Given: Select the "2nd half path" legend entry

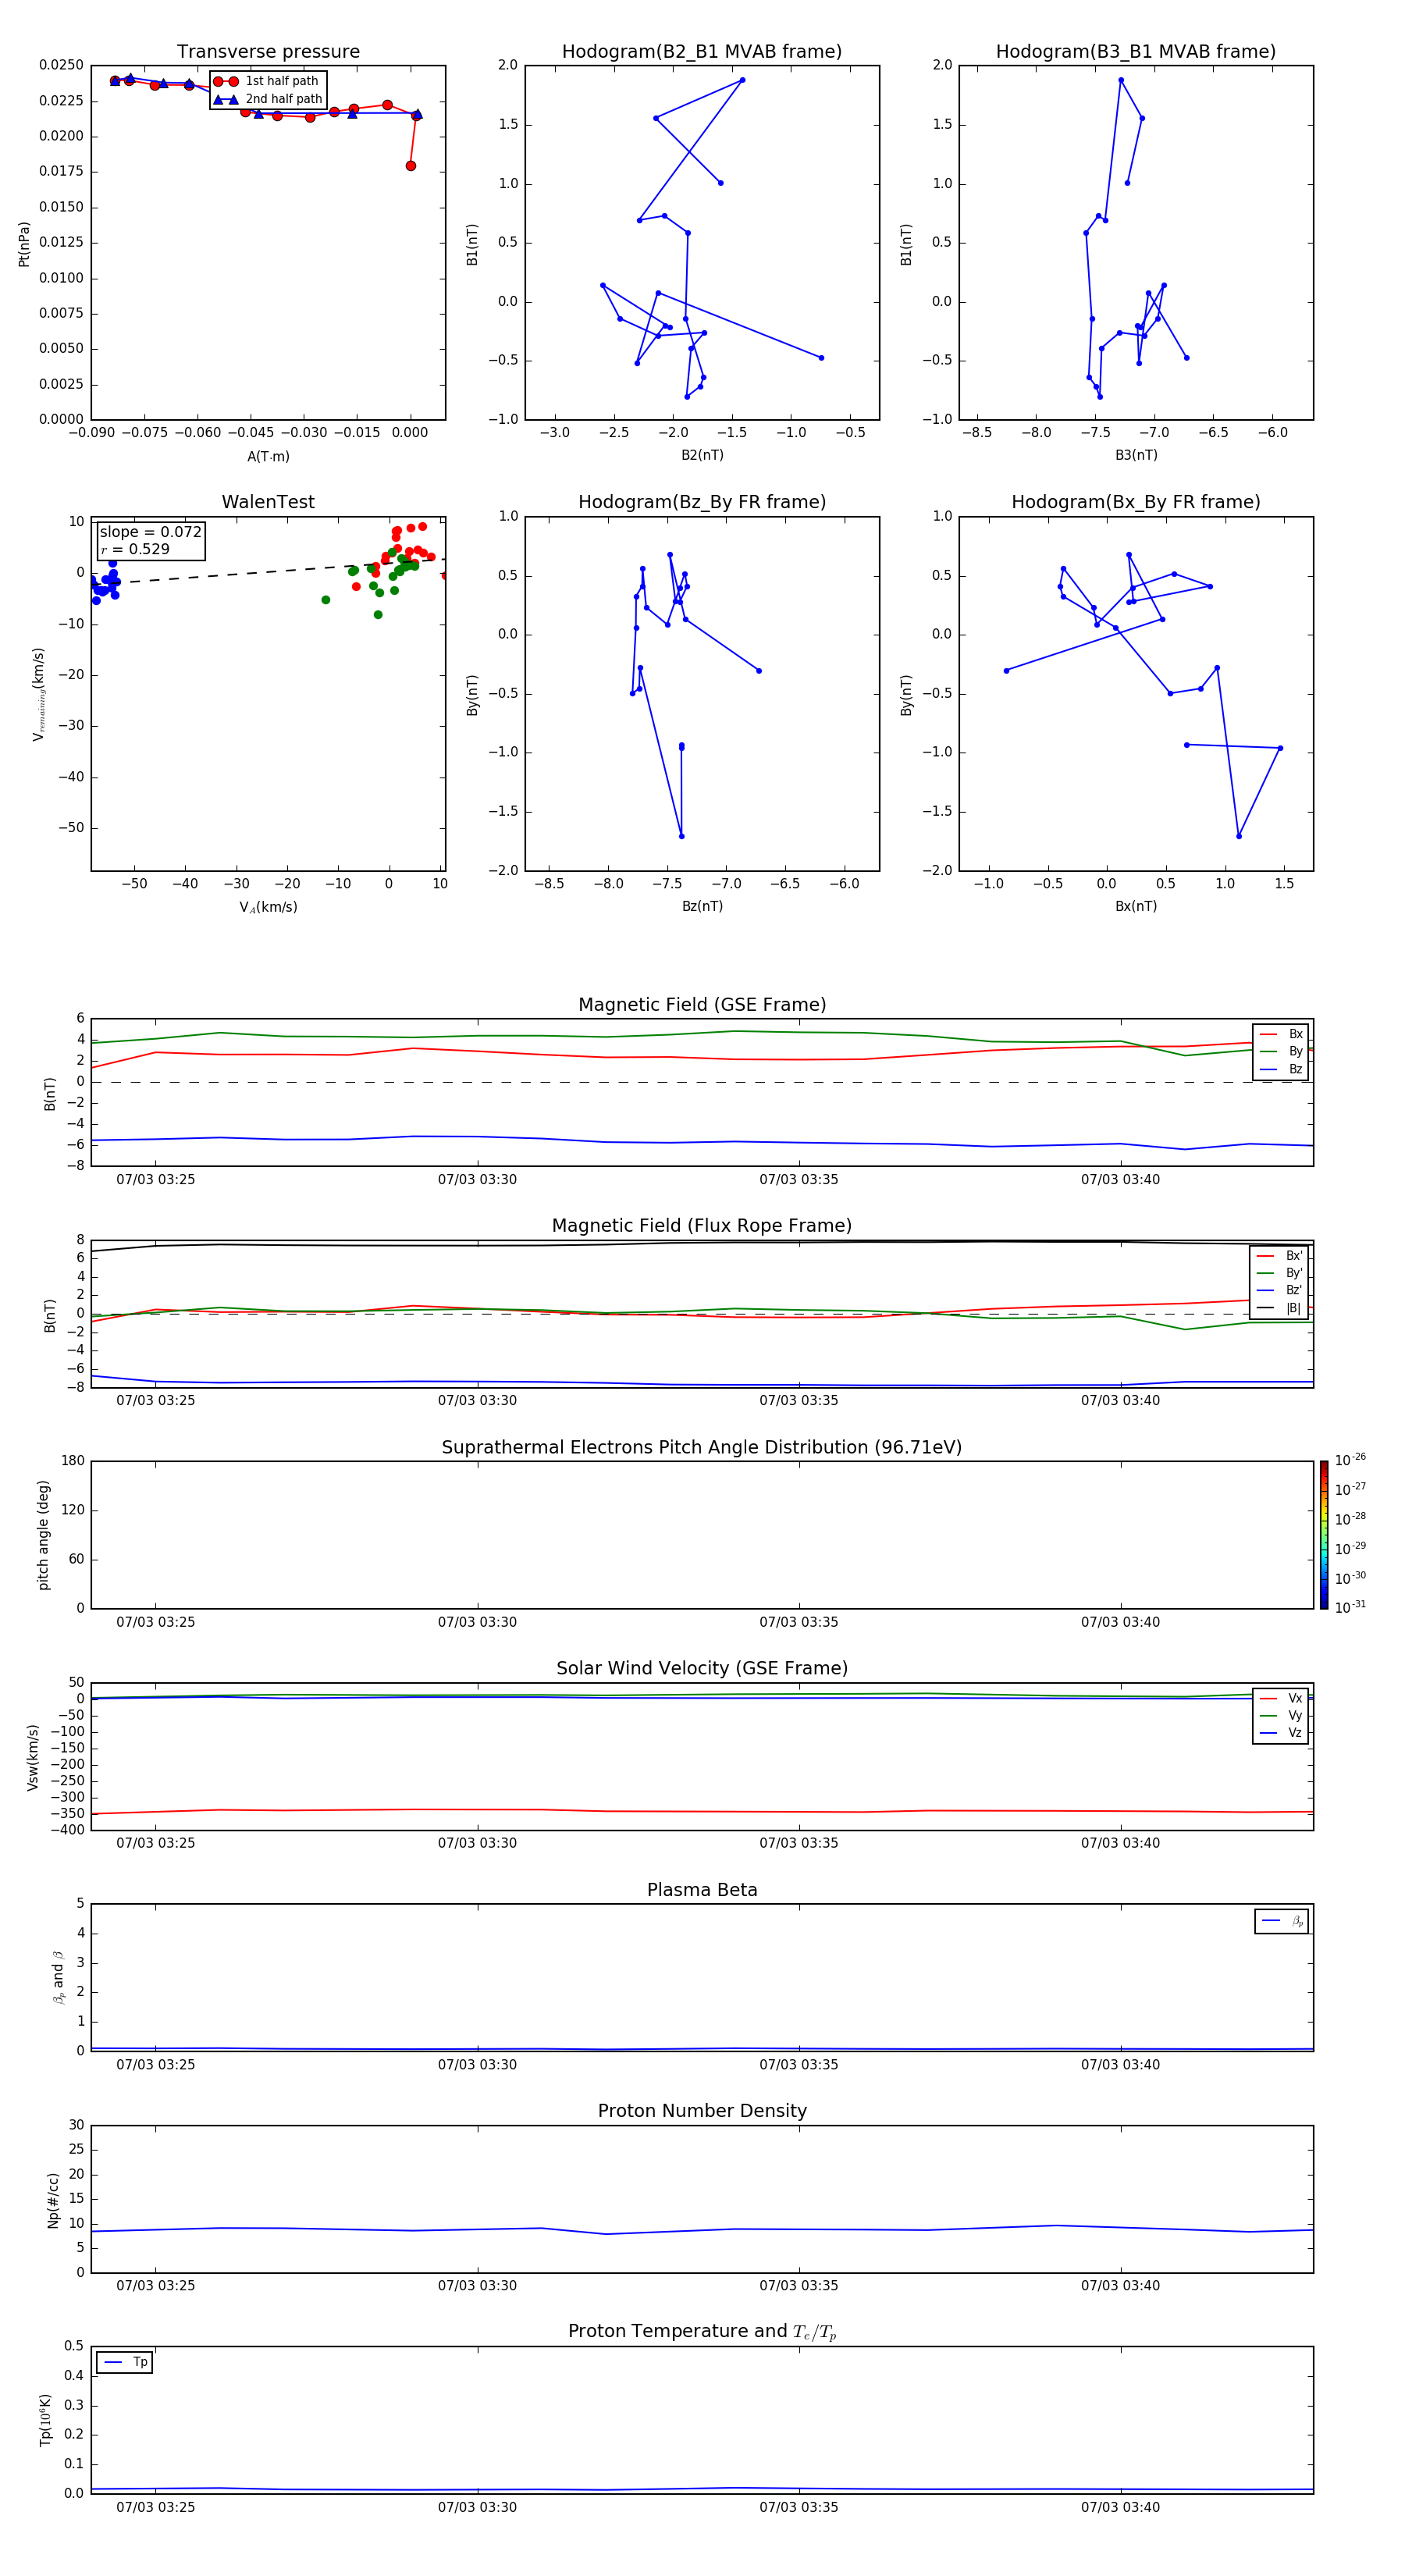Looking at the screenshot, I should [x=268, y=99].
